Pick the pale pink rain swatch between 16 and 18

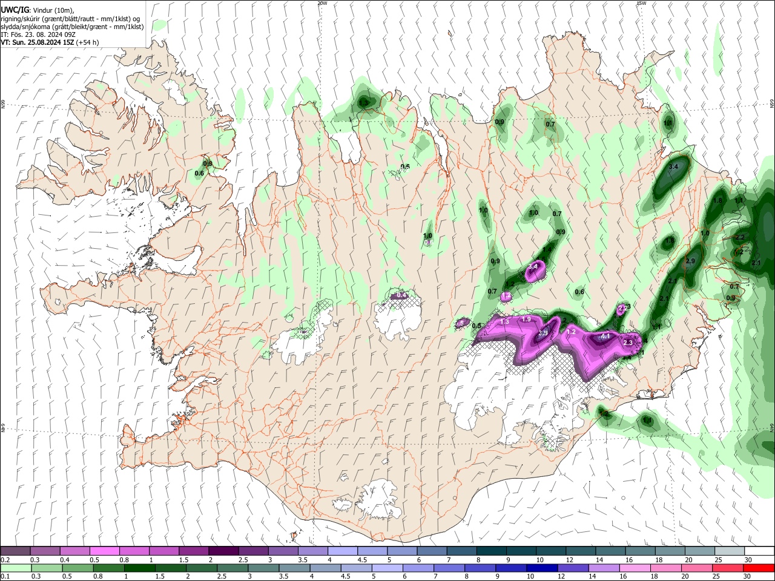(634, 568)
